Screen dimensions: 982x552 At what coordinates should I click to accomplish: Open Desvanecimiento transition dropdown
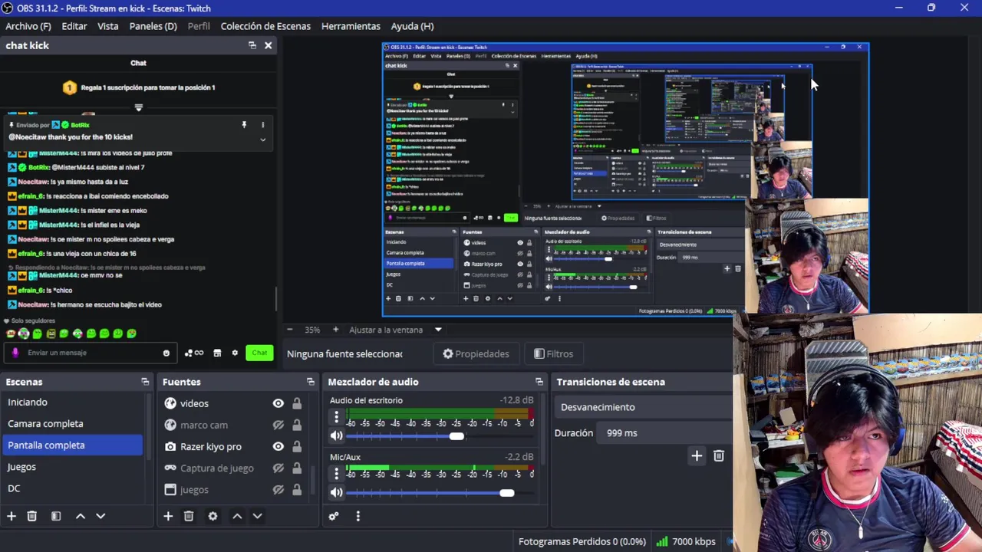[x=643, y=407]
